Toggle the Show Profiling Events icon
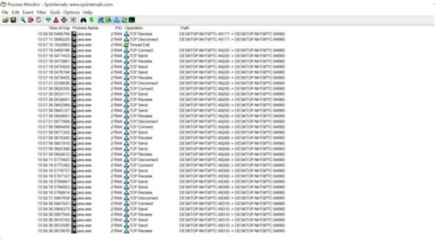435x239 pixels. (x=132, y=21)
